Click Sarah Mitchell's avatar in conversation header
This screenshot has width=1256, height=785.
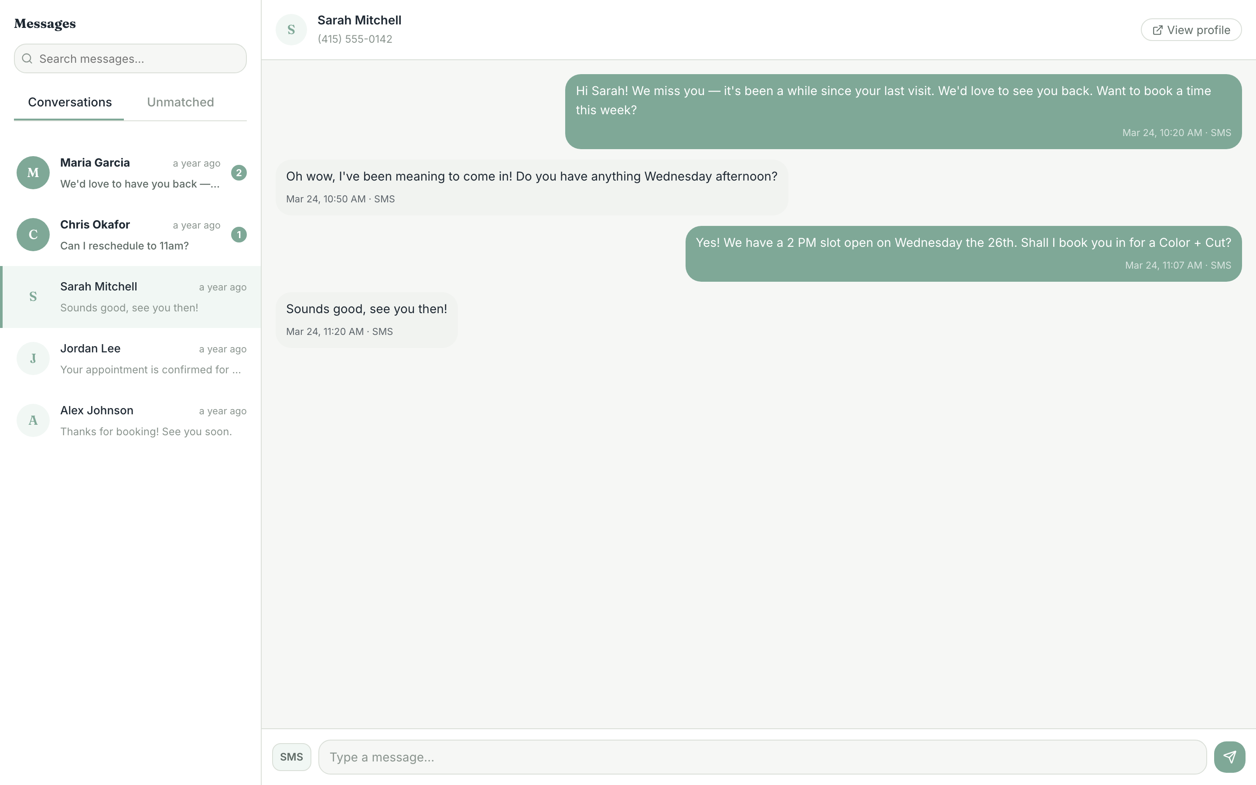point(291,29)
